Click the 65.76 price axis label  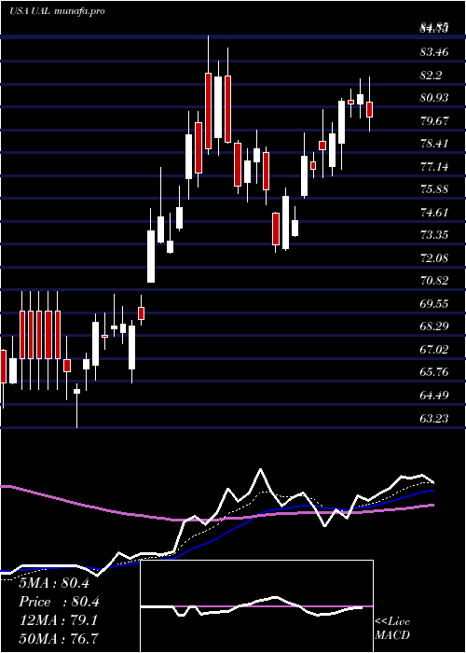pos(434,372)
